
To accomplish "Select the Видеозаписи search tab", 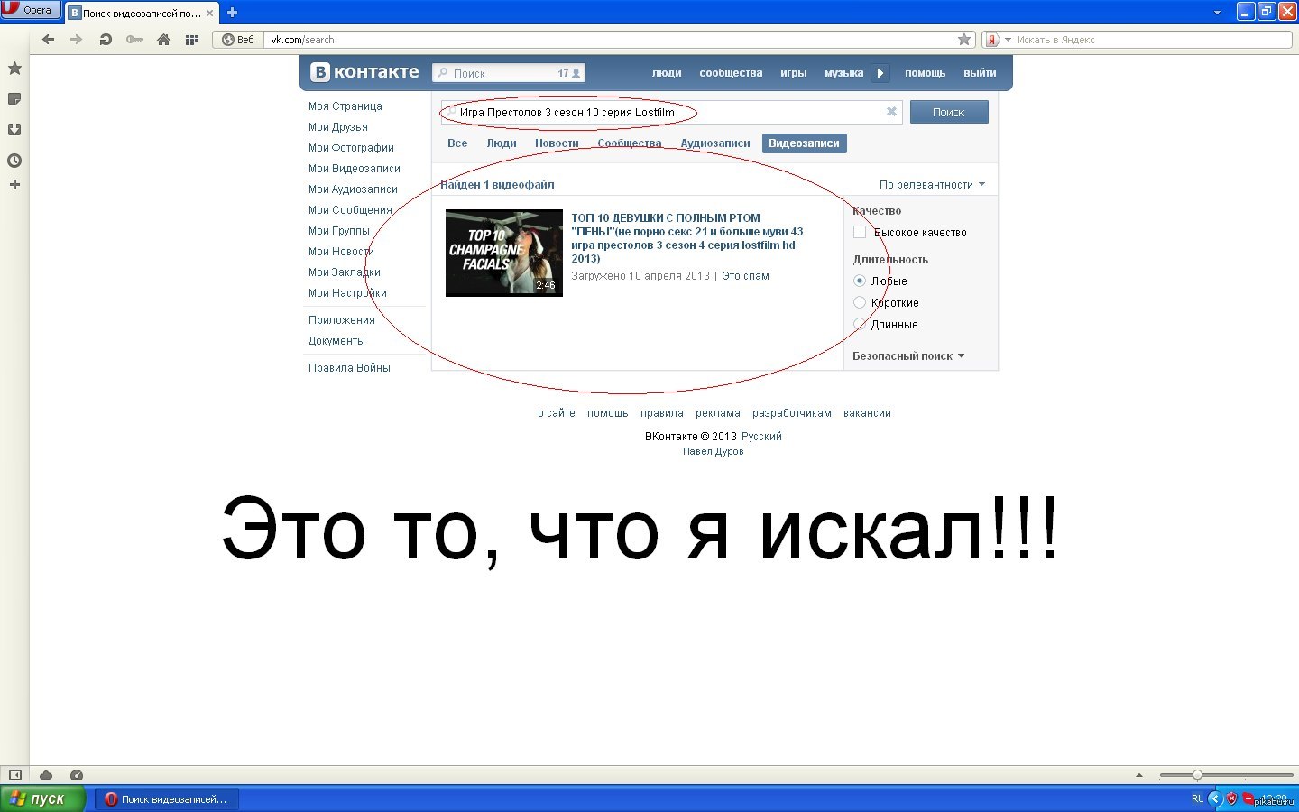I will tap(804, 143).
